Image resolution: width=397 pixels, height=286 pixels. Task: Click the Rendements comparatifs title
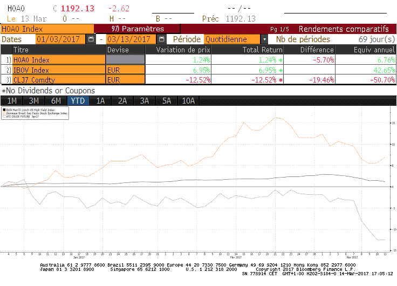coord(344,29)
